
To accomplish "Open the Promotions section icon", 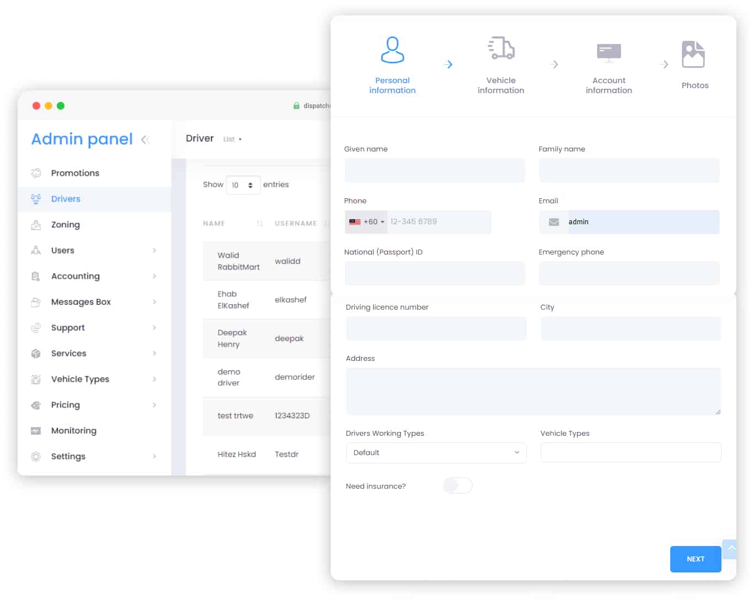I will 35,173.
